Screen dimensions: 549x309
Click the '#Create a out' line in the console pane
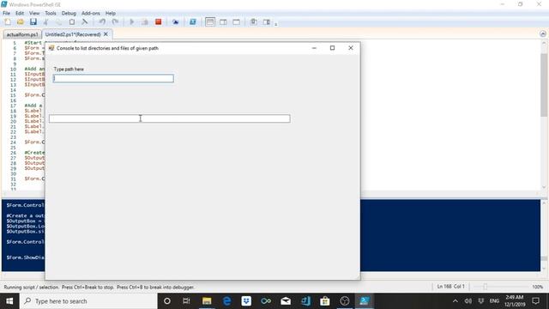point(25,215)
